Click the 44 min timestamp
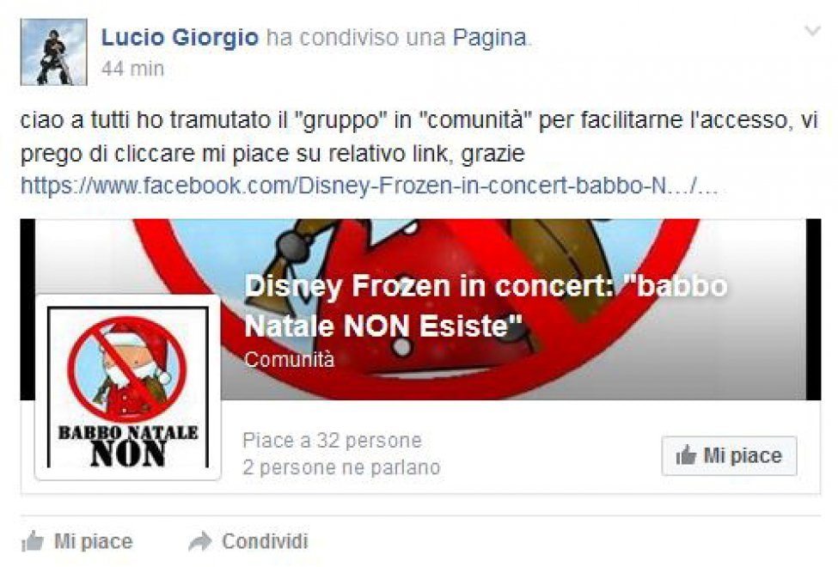Screen dimensions: 838x567 132,69
